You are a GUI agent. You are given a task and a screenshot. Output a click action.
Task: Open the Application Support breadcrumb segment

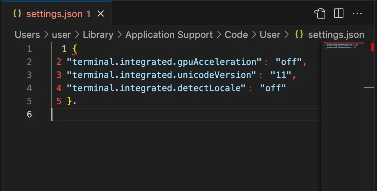point(169,35)
